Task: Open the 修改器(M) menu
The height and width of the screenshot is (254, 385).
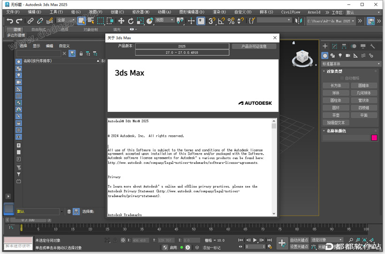Action: (141, 12)
